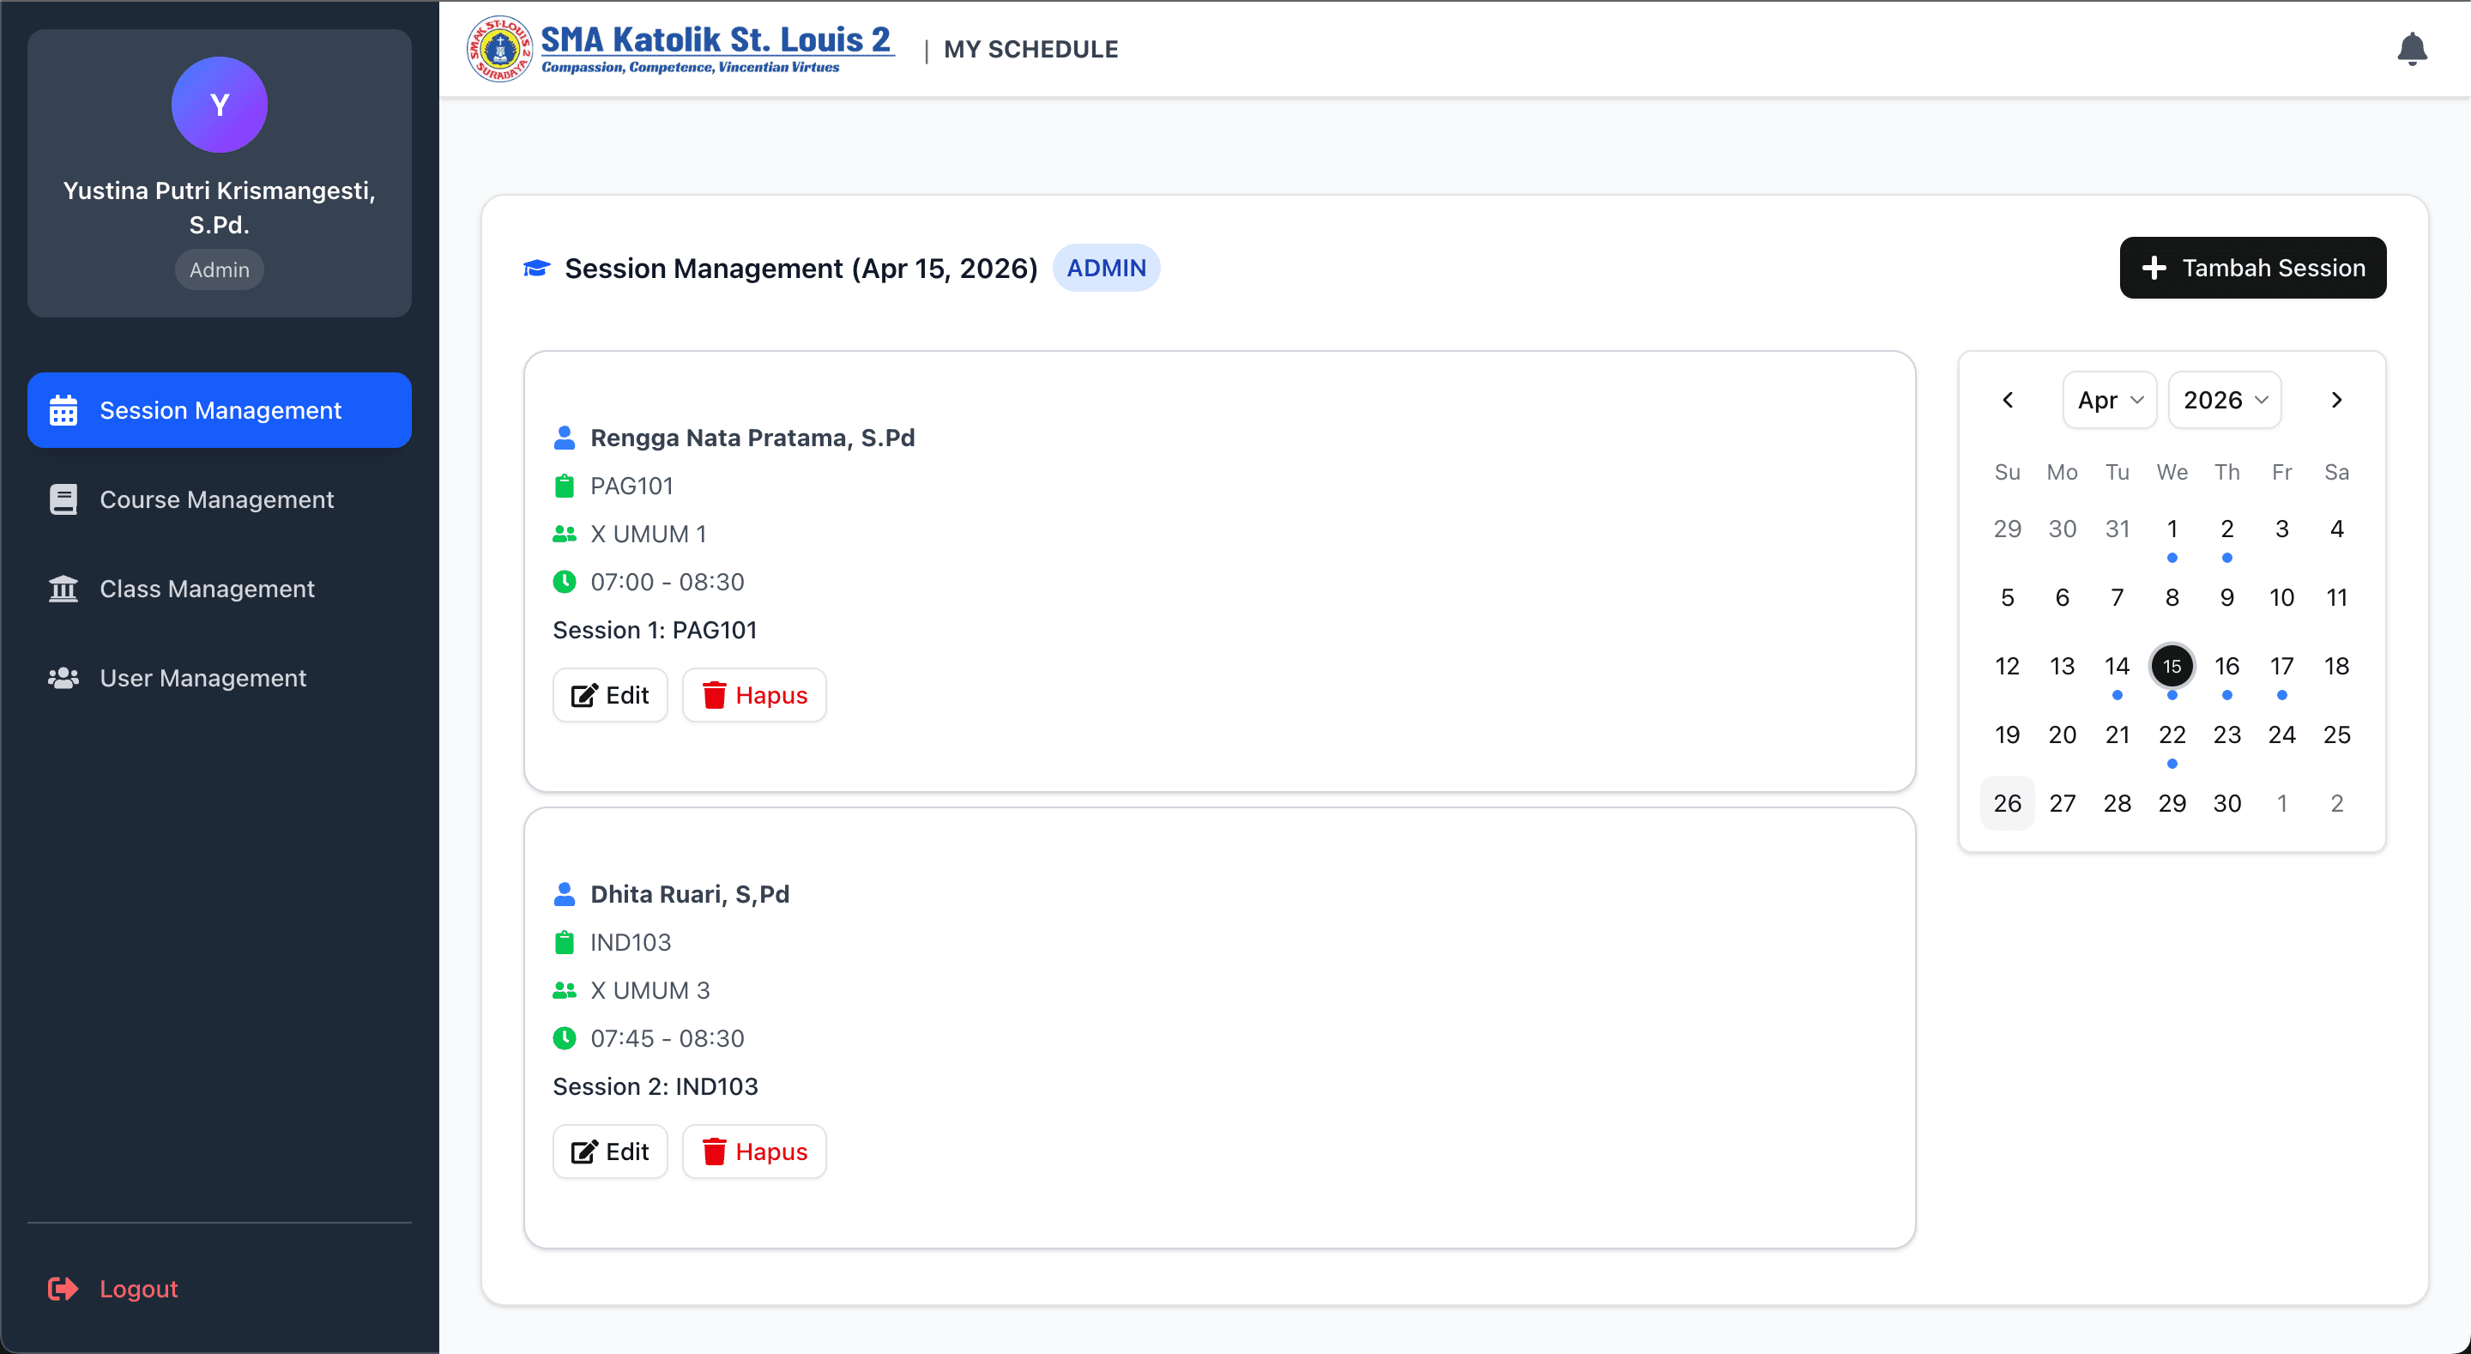Select April 26 in the calendar
2471x1354 pixels.
[2007, 803]
